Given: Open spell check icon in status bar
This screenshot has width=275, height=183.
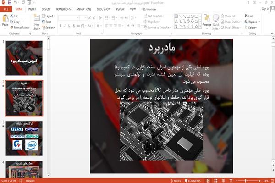Looking at the screenshot, I should pyautogui.click(x=21, y=181).
